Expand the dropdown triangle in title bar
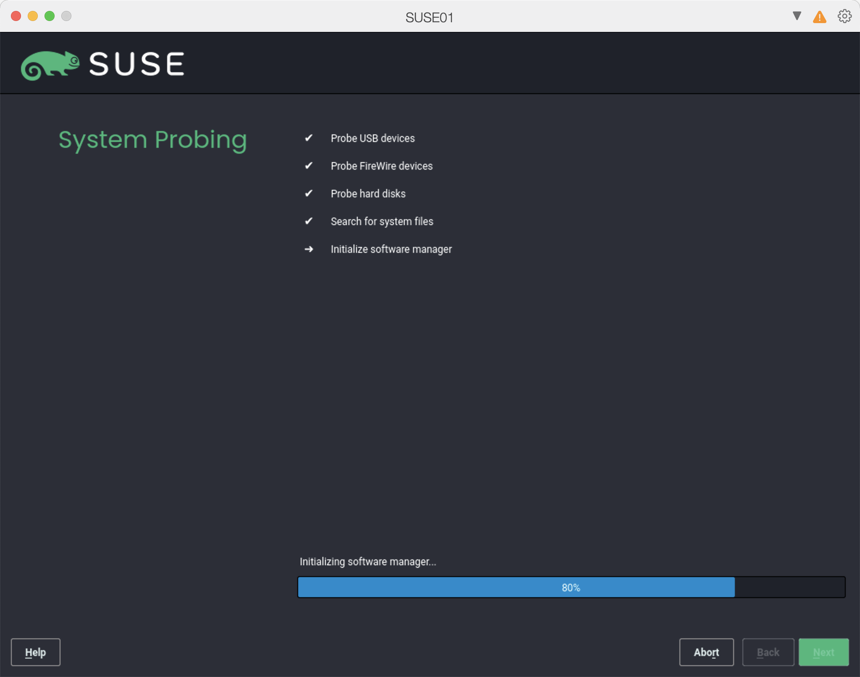This screenshot has height=677, width=860. point(797,16)
